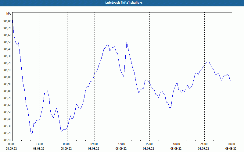The image size is (244, 152).
Task: Pick the 985,30 pressure axis label
Action: pyautogui.click(x=7, y=126)
